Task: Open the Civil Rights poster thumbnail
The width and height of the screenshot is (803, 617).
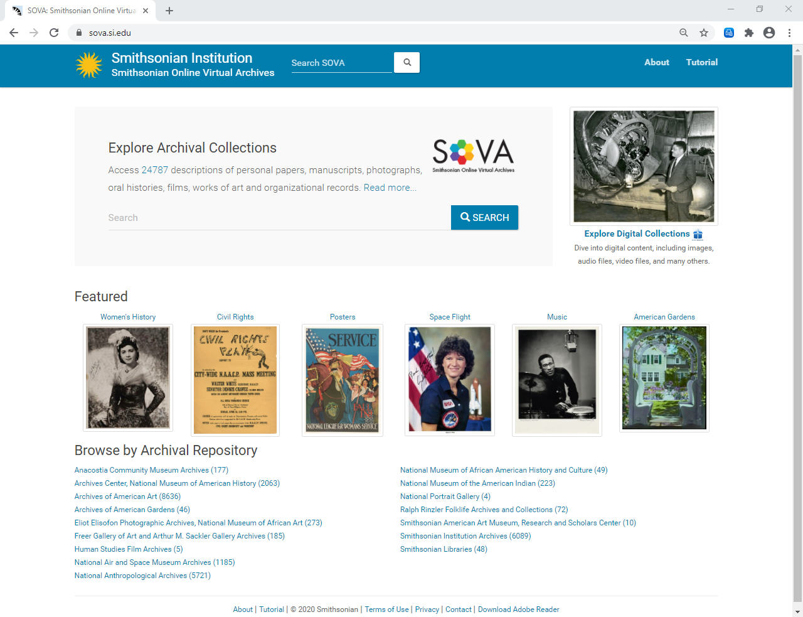Action: 235,379
